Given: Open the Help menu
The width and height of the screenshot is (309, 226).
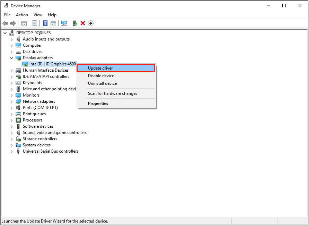Looking at the screenshot, I should (x=52, y=15).
